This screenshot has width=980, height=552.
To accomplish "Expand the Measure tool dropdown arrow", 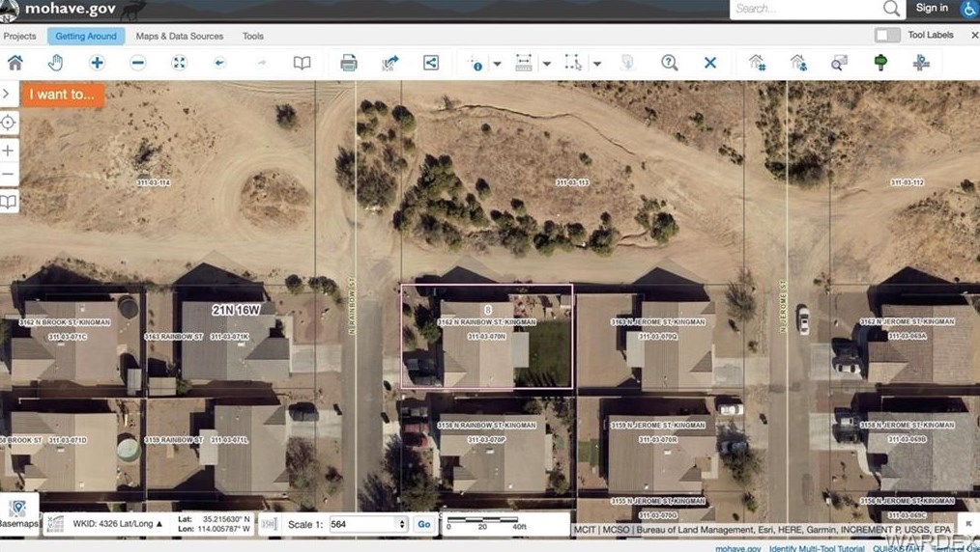I will click(546, 64).
